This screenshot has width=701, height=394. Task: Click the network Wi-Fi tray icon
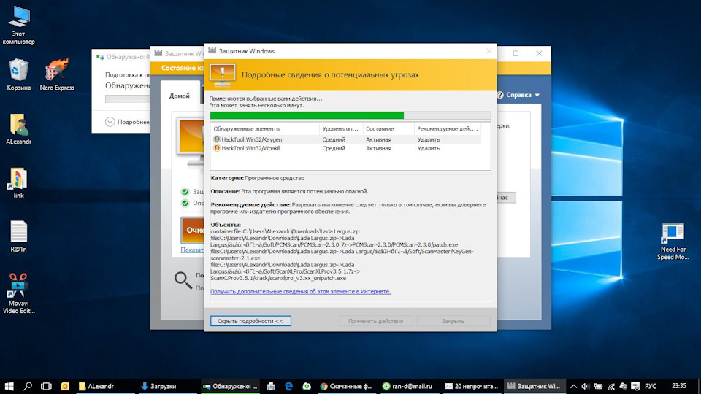pos(611,386)
